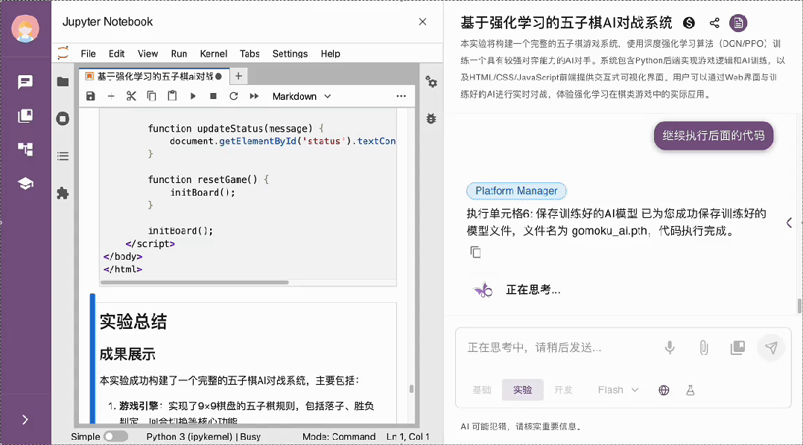Cut the selected cell with scissors icon
The image size is (803, 445).
(x=130, y=96)
